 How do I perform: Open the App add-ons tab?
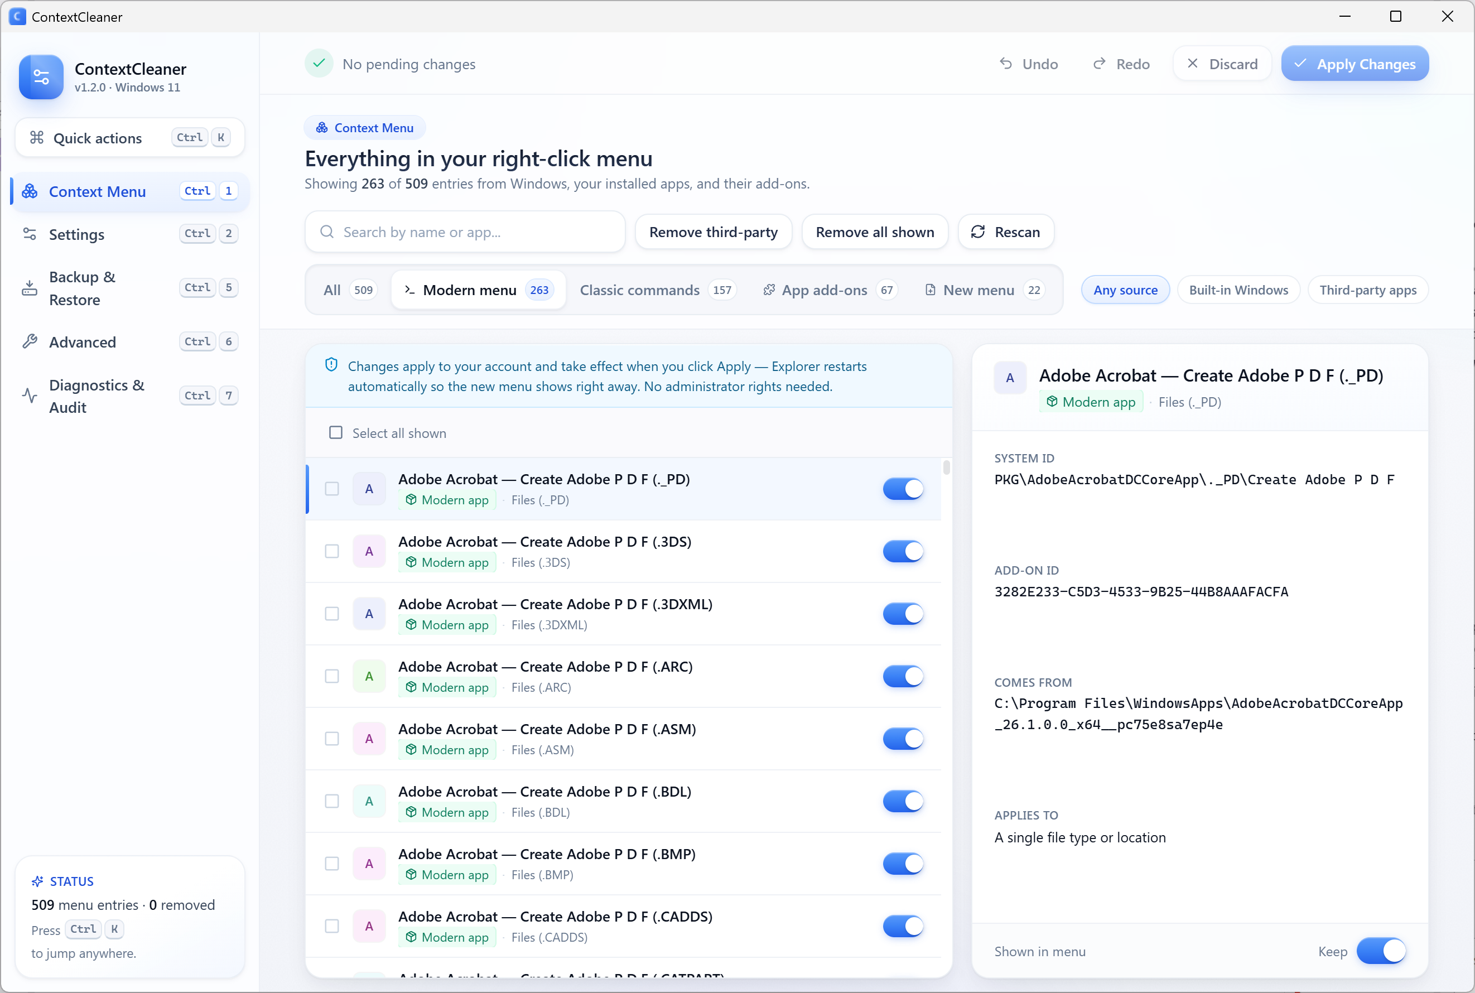pyautogui.click(x=830, y=290)
